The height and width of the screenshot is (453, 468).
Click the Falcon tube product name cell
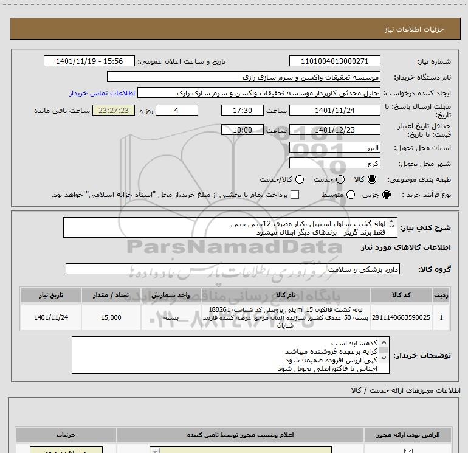click(286, 317)
